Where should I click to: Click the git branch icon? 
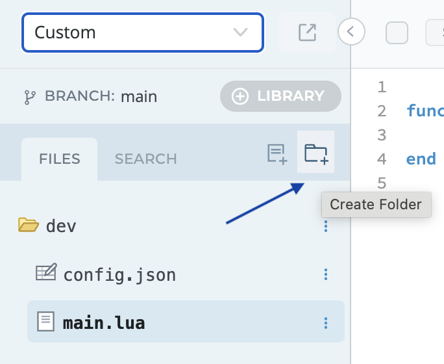tap(30, 97)
